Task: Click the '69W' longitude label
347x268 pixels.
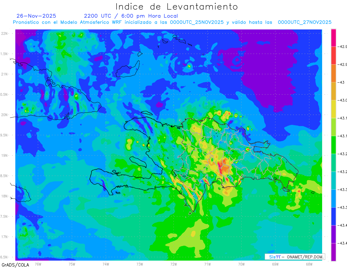Action: pos(275,264)
